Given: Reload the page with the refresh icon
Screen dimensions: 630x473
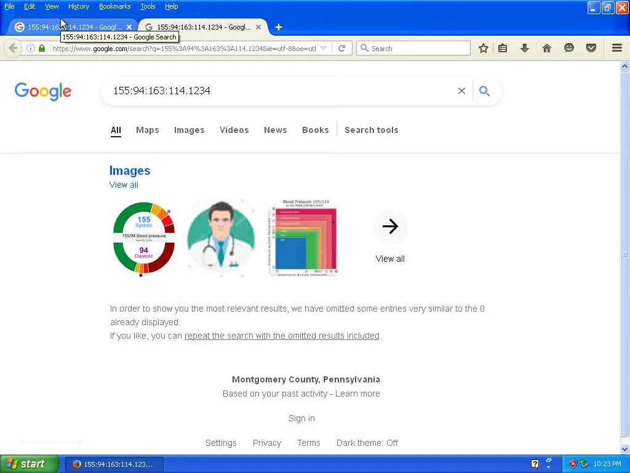Looking at the screenshot, I should click(342, 48).
